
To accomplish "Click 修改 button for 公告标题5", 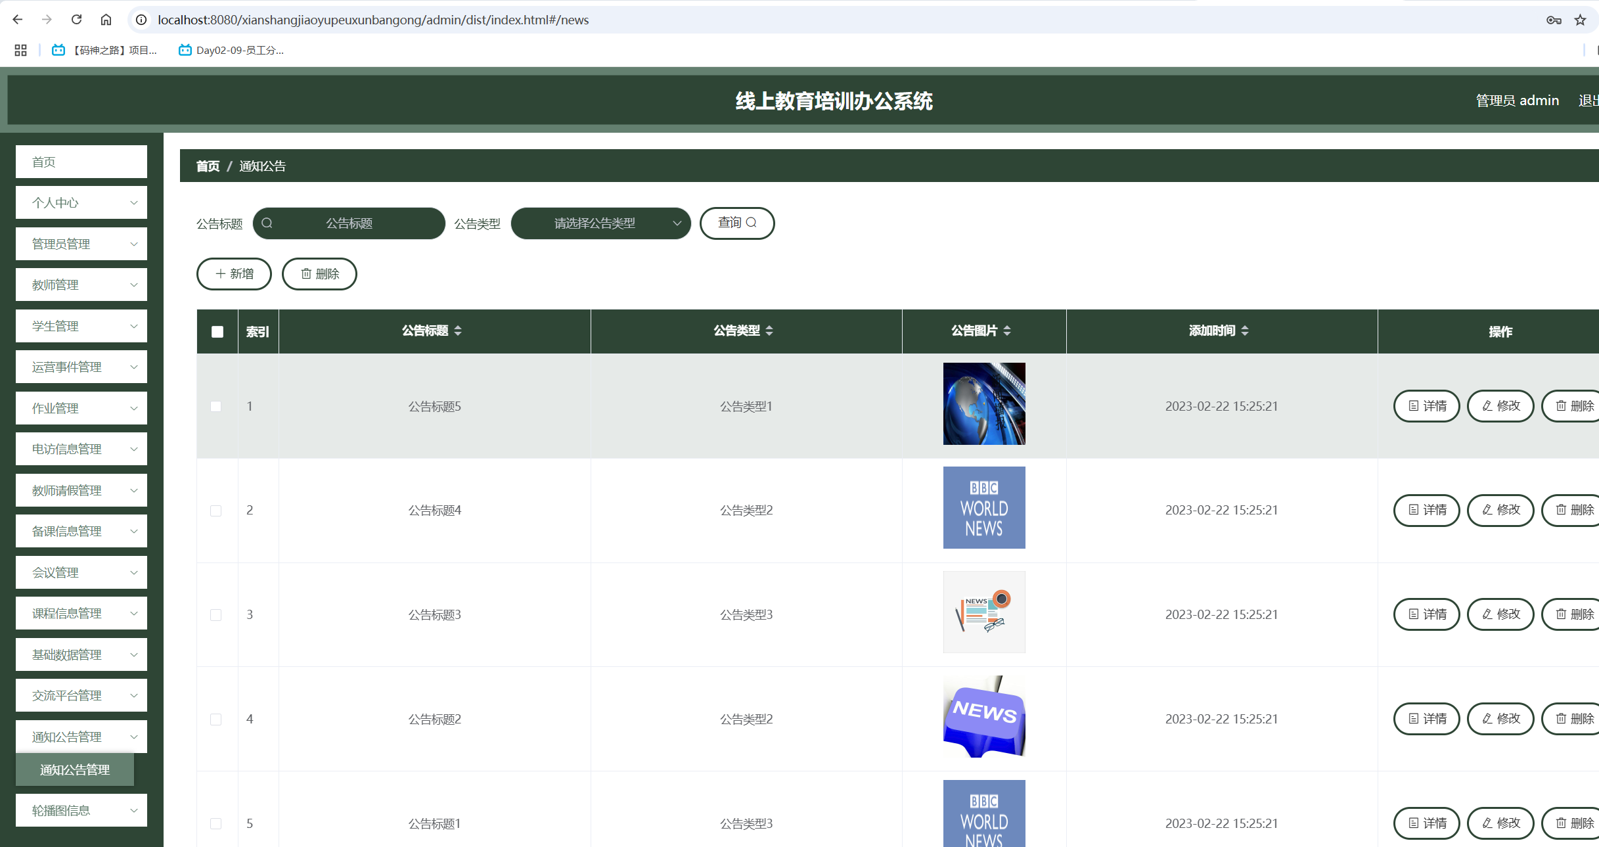I will click(1500, 406).
